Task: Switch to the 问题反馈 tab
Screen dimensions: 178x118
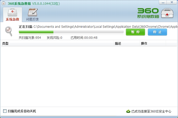Action: tap(32, 15)
